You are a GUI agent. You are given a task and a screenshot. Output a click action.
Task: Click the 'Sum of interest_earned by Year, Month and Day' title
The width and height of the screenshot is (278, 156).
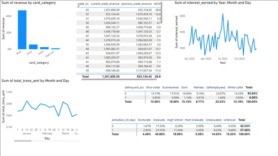[213, 3]
